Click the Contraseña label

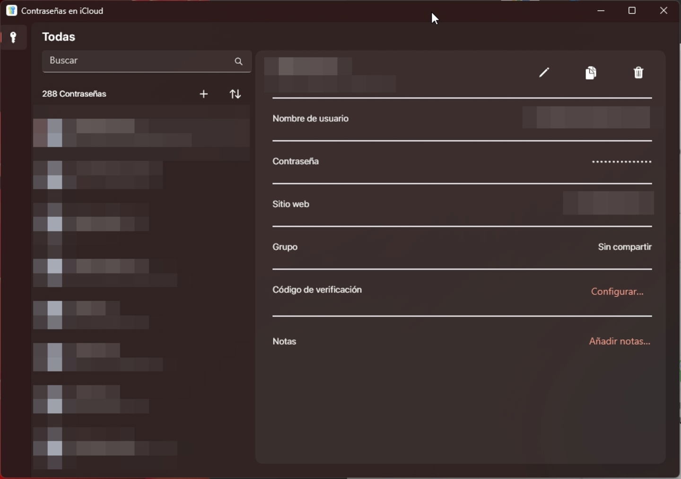point(296,161)
